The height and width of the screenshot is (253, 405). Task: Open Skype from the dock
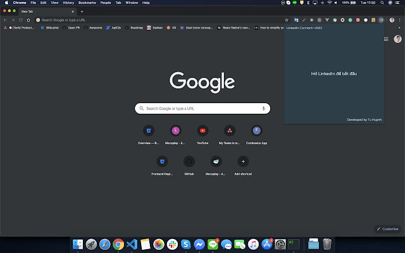click(185, 244)
